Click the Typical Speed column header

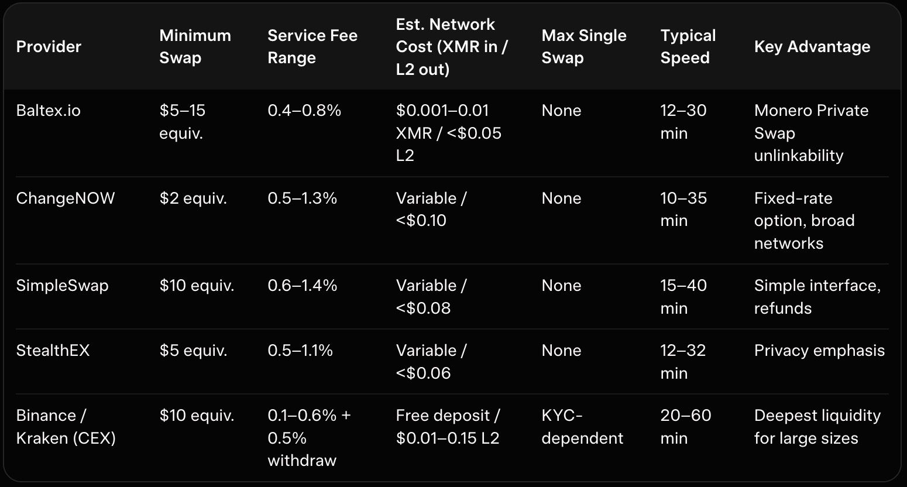[688, 47]
